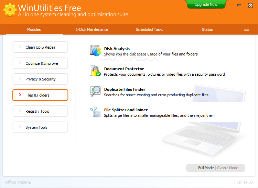Select System Tools category
Image resolution: width=258 pixels, height=188 pixels.
(40, 127)
